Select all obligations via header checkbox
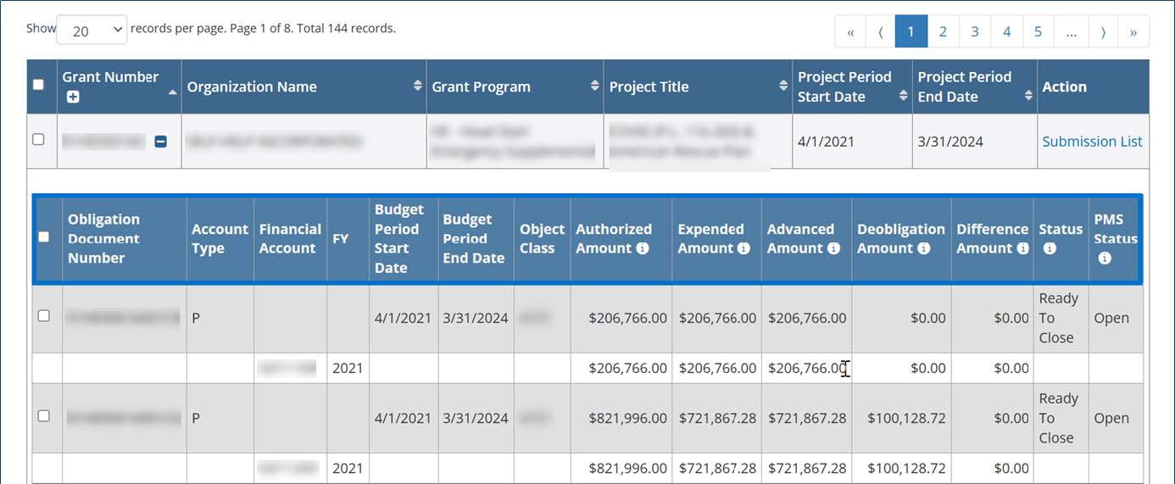 pyautogui.click(x=44, y=237)
